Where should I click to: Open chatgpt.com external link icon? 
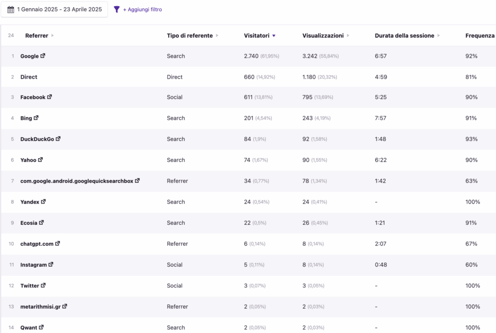(58, 243)
